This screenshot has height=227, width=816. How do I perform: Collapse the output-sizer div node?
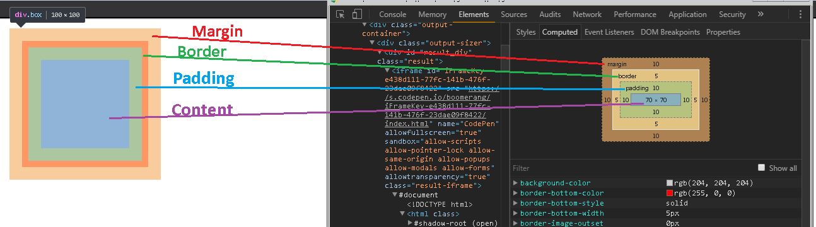coord(371,43)
